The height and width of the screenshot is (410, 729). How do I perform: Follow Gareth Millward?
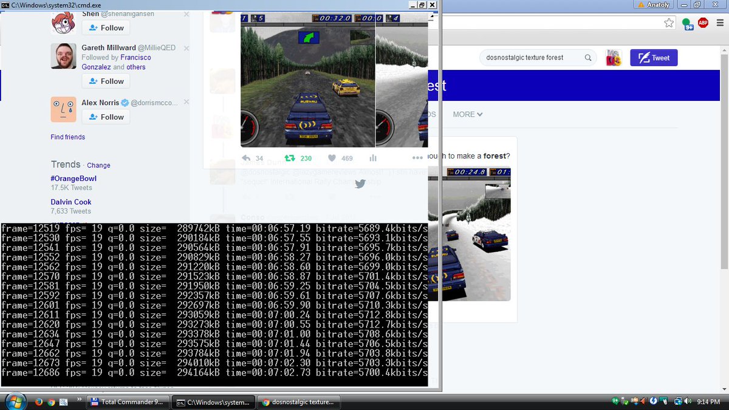(106, 81)
